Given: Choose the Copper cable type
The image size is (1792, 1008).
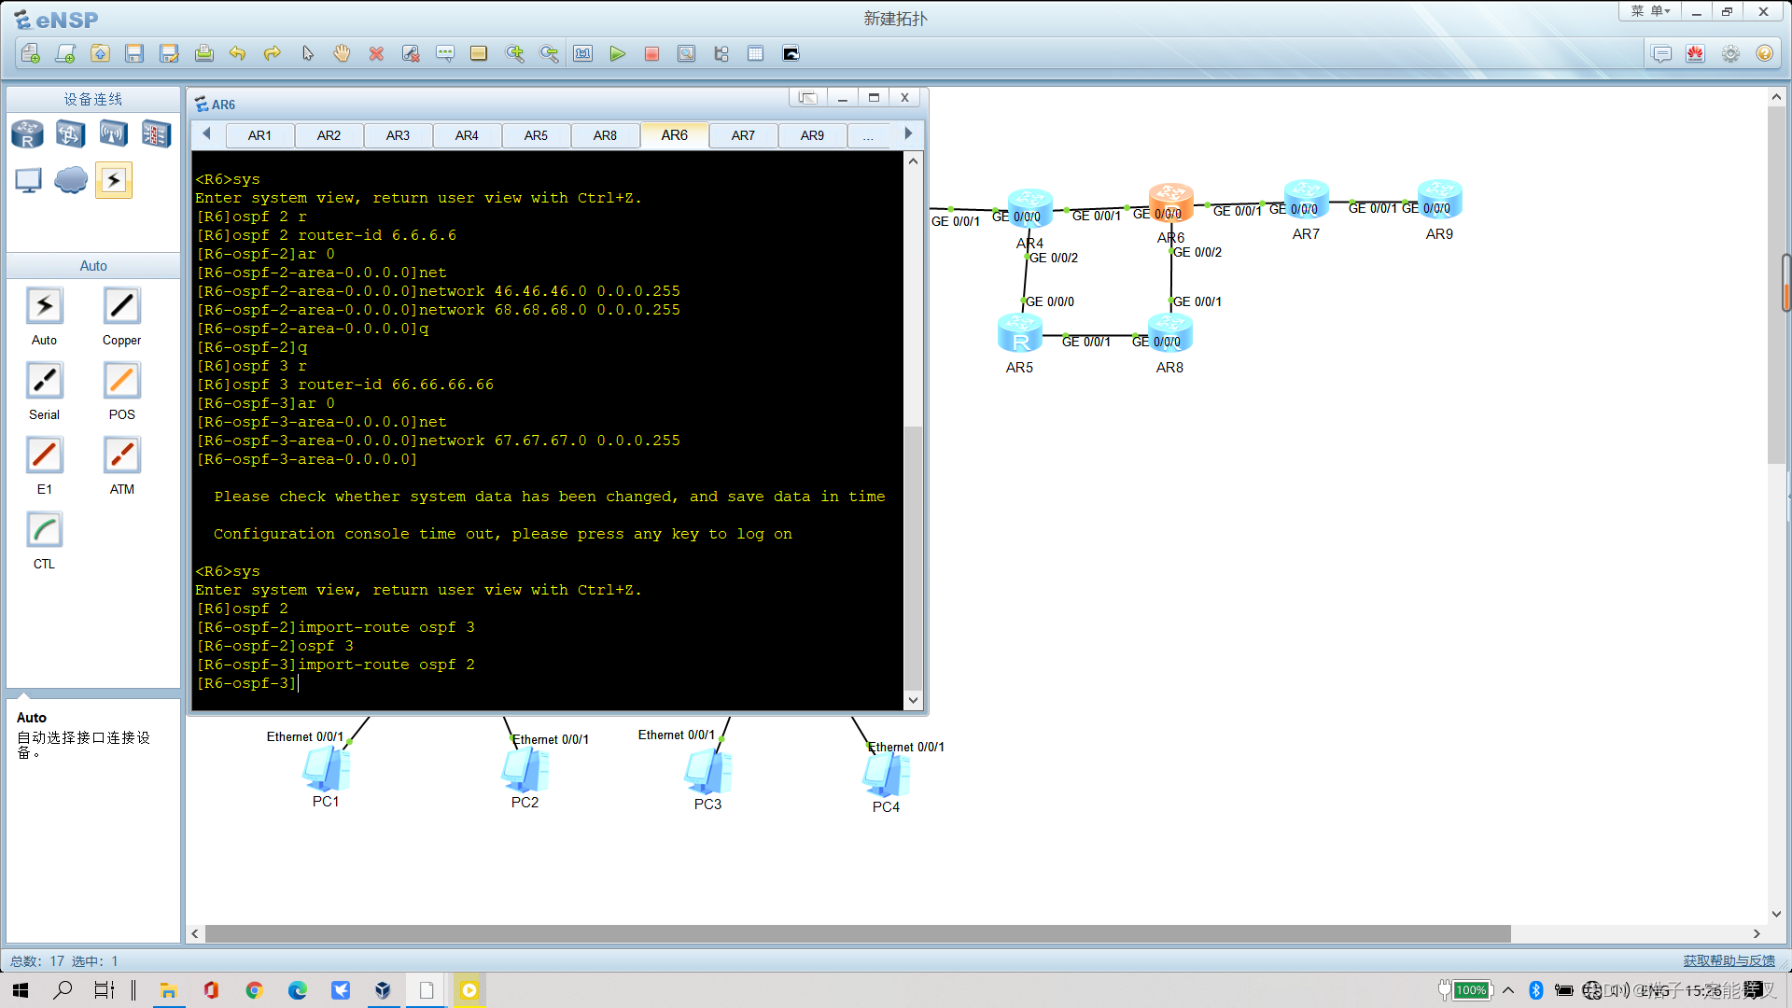Looking at the screenshot, I should [121, 307].
